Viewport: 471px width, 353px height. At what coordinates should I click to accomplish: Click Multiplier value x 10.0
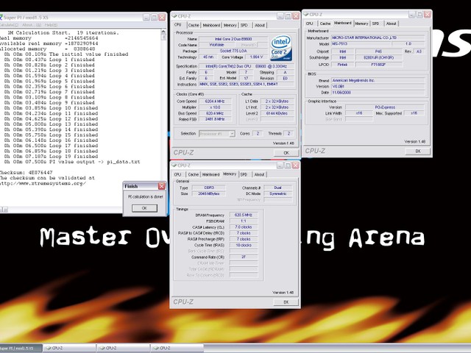[215, 107]
